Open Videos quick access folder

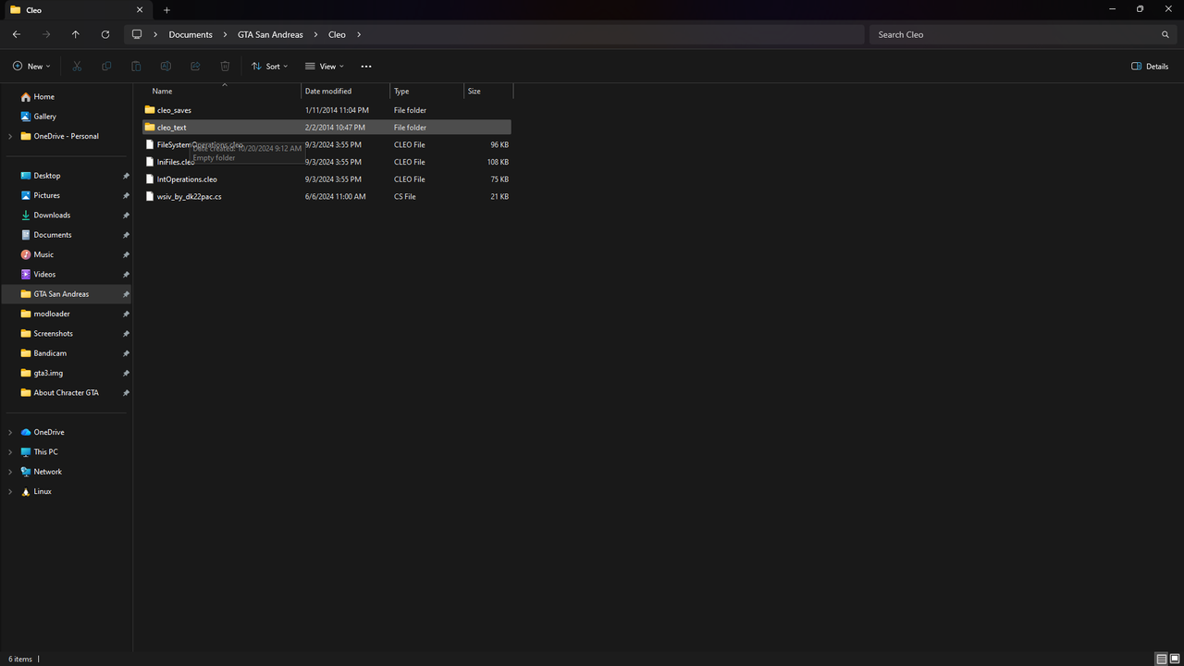[x=44, y=275]
